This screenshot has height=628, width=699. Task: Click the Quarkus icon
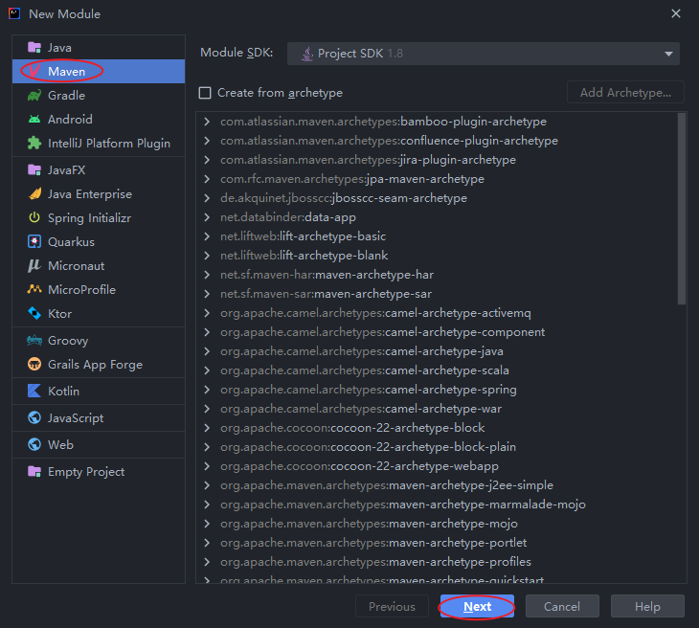pyautogui.click(x=34, y=241)
